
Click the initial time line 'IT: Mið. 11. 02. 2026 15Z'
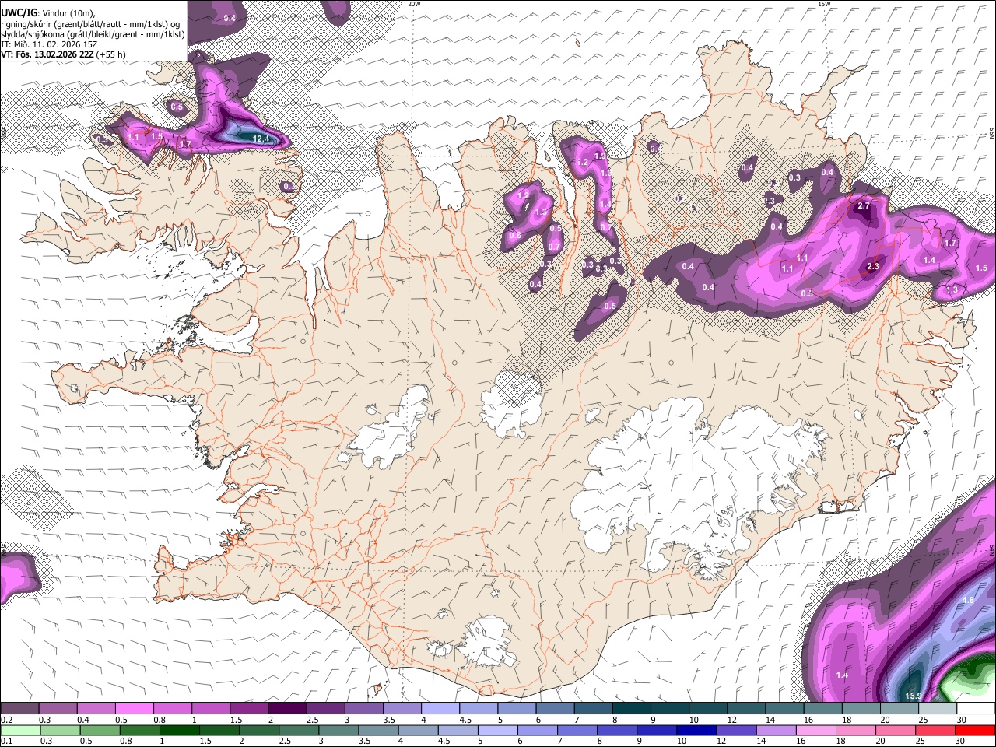pyautogui.click(x=49, y=44)
